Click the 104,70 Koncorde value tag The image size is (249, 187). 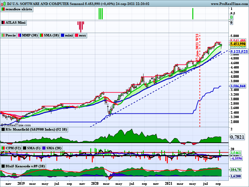click(236, 170)
